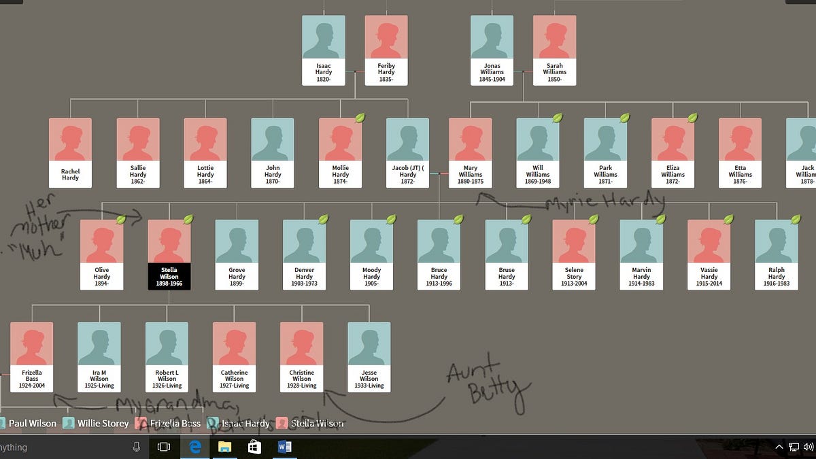Screen dimensions: 816x459
Task: Click Marvin Hardy's green leaf hint
Action: tap(660, 220)
